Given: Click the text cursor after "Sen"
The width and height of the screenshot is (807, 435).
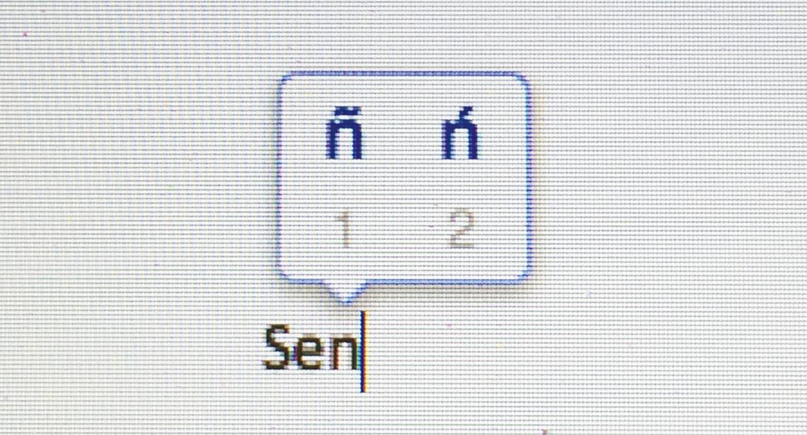Looking at the screenshot, I should pos(363,351).
